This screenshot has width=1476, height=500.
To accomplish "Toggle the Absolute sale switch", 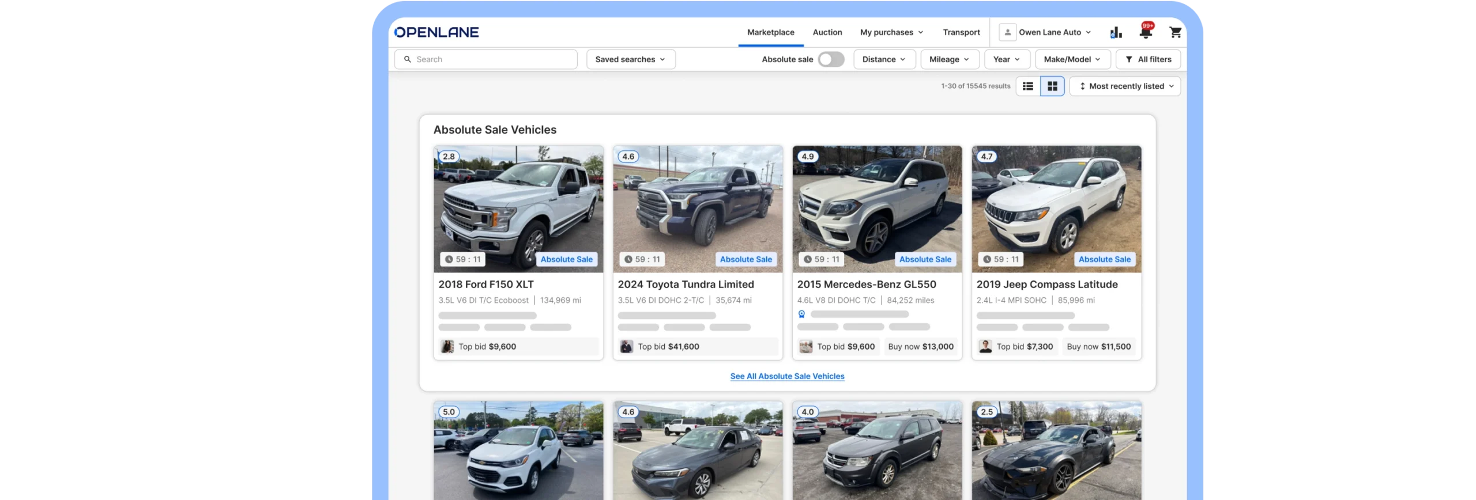I will [x=831, y=59].
